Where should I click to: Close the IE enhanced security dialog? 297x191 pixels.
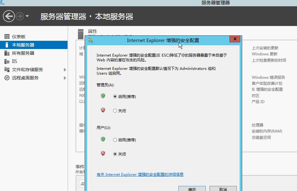235,39
